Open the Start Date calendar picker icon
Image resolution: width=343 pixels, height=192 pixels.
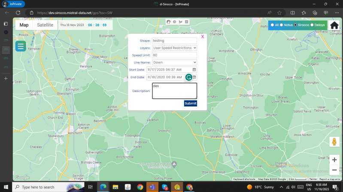(x=194, y=70)
